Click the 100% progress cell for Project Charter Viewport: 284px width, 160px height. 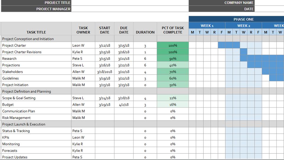point(173,46)
